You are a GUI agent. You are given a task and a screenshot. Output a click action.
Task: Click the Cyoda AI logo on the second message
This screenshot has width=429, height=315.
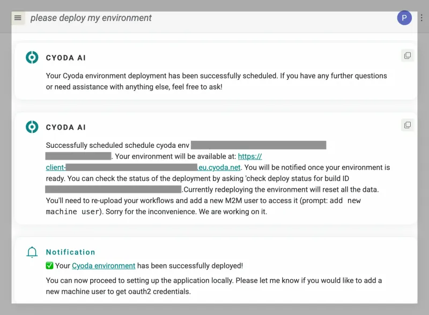[x=32, y=127]
